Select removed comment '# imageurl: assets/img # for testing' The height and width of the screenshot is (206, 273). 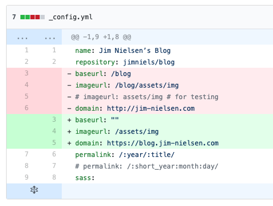[x=147, y=97]
